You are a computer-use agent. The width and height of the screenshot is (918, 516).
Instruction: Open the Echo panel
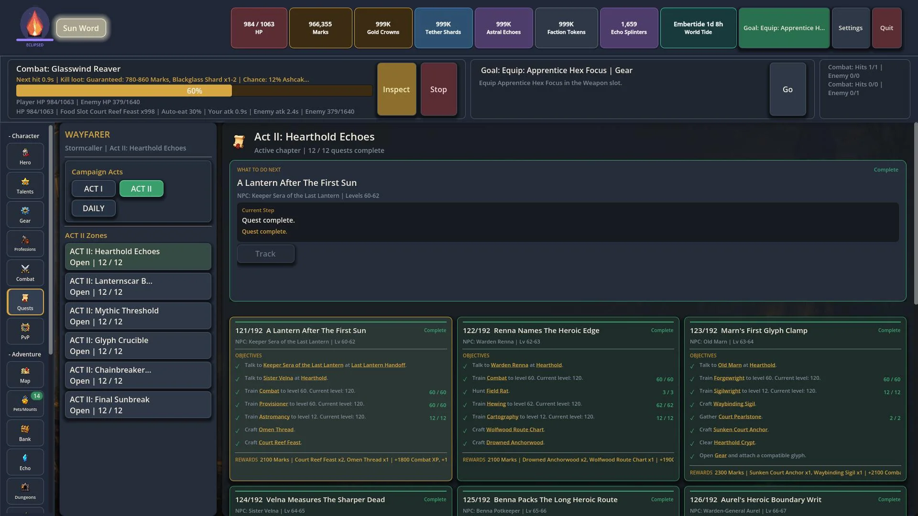(25, 462)
